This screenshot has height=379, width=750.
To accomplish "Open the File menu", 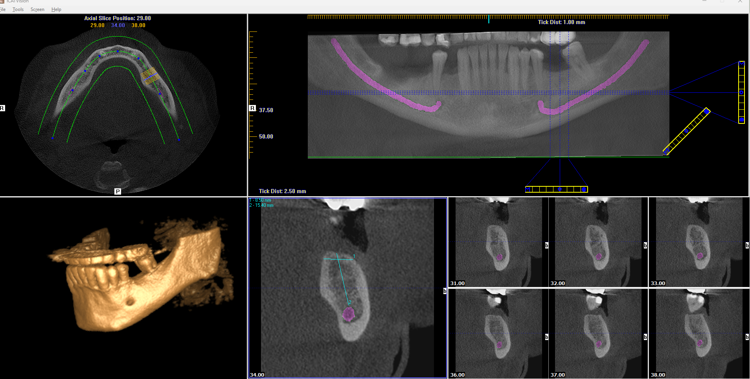I will click(2, 9).
